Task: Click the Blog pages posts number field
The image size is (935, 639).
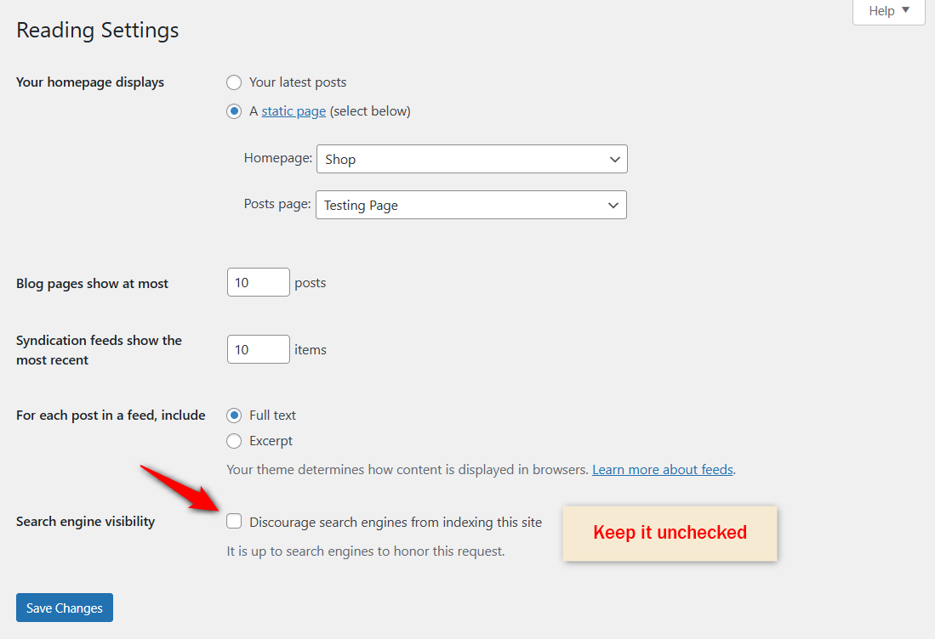Action: coord(258,283)
